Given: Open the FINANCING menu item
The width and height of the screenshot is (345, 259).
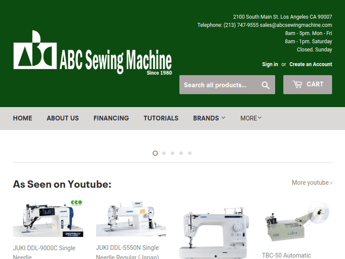Looking at the screenshot, I should (x=111, y=118).
